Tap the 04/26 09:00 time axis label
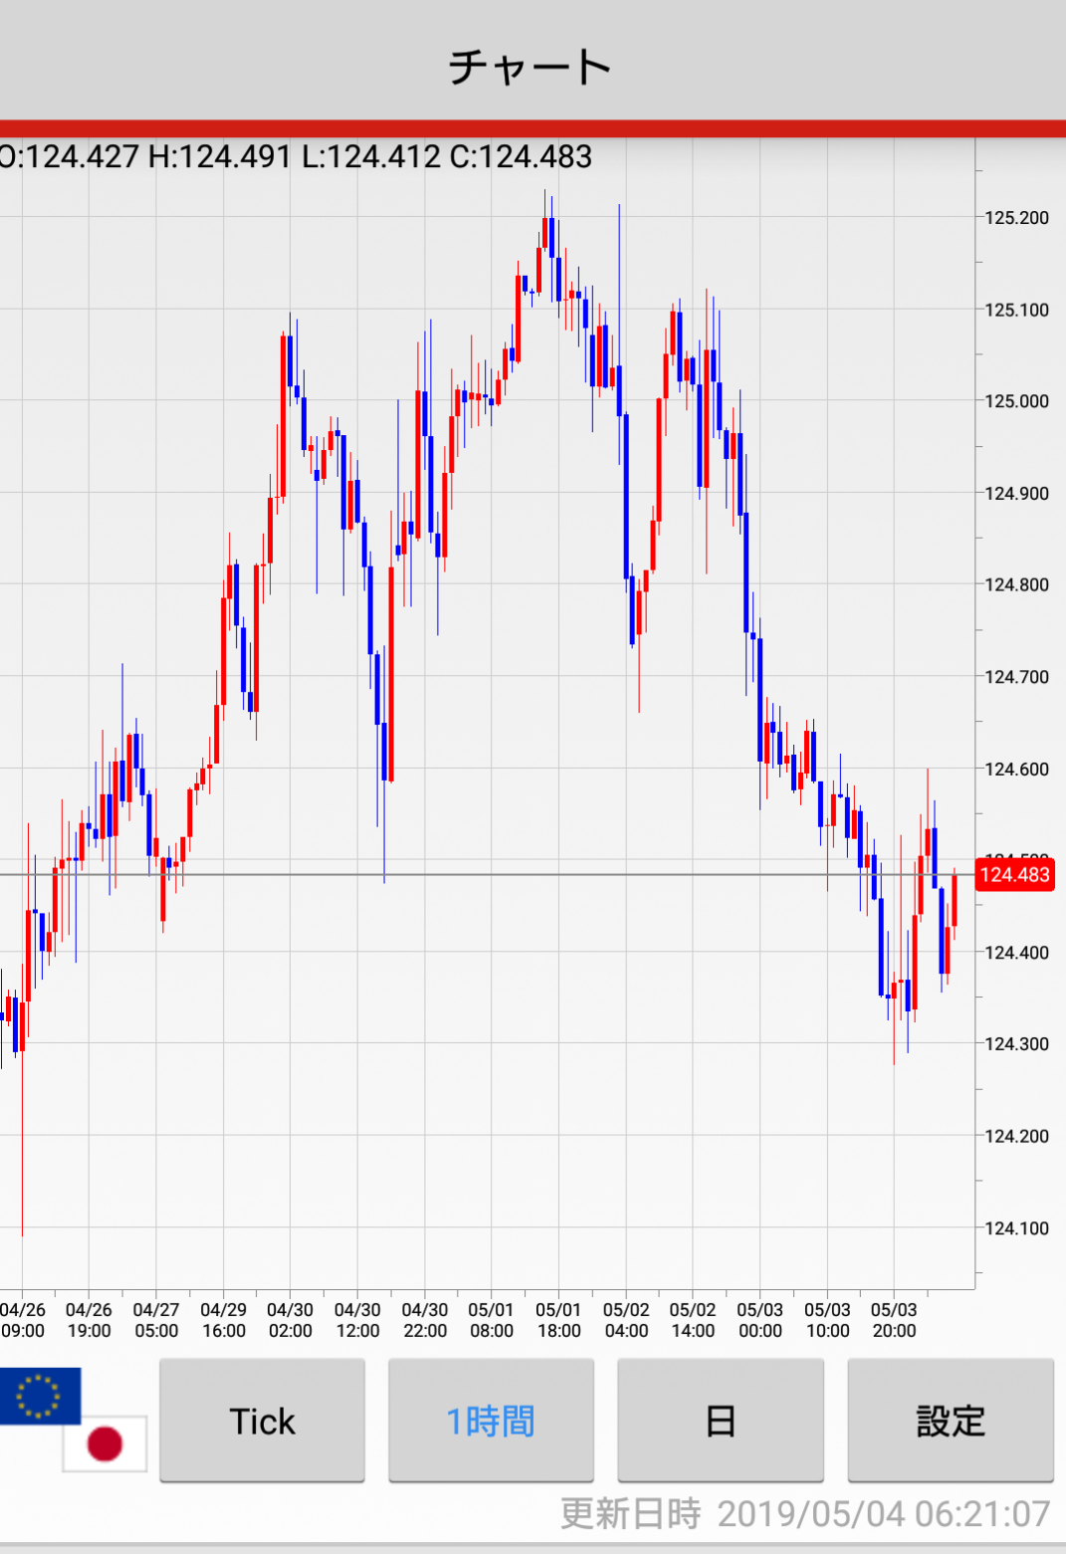Screen dimensions: 1066x1554 click(x=23, y=1320)
